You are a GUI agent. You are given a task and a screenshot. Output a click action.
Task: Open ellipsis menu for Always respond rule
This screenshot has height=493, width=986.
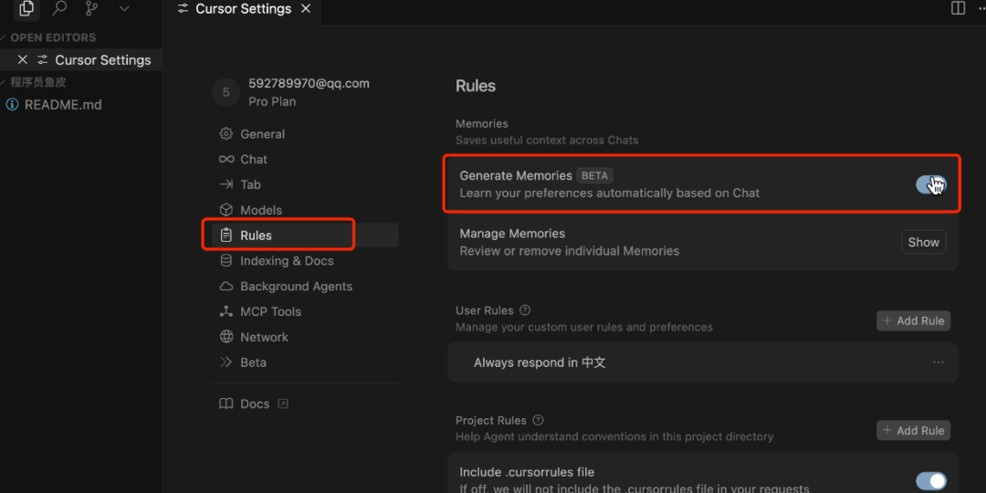pos(939,362)
